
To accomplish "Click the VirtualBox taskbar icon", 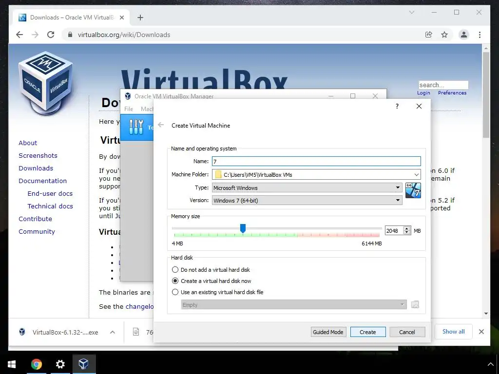I will coord(84,364).
